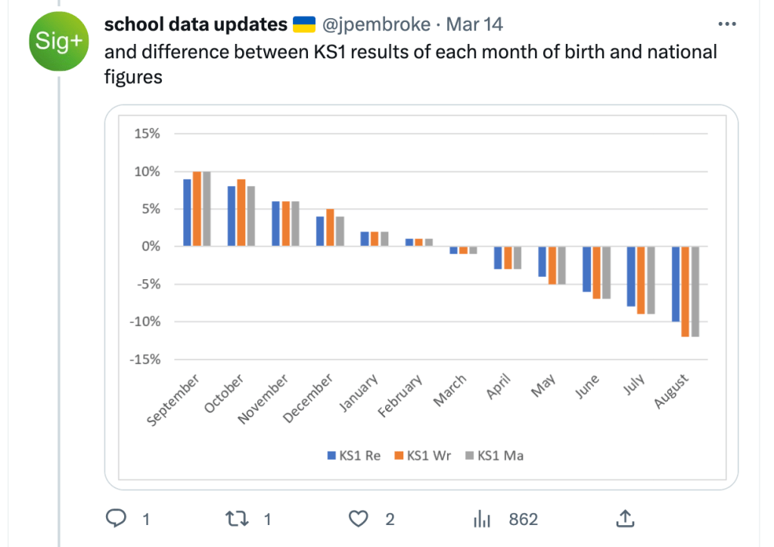Click the gray KS1 Ma legend swatch

coord(468,455)
